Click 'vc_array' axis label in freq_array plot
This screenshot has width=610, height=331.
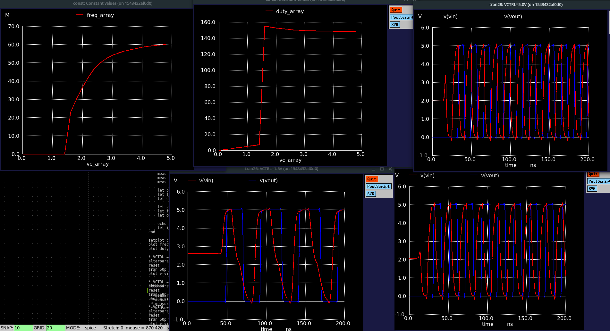click(98, 164)
